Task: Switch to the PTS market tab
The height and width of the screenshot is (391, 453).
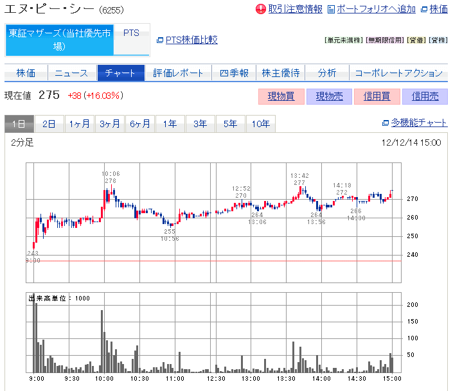Action: click(132, 39)
